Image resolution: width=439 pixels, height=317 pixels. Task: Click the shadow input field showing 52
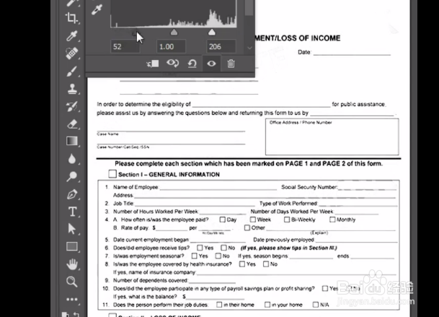click(x=125, y=46)
